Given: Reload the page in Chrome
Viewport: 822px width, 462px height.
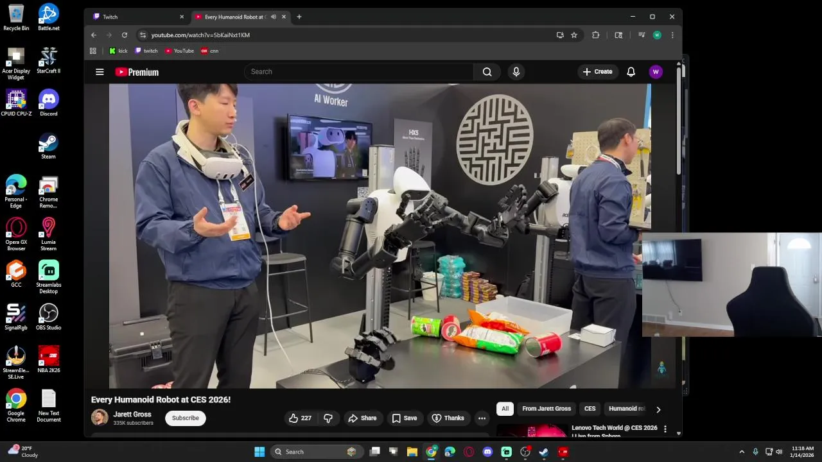Looking at the screenshot, I should click(125, 35).
